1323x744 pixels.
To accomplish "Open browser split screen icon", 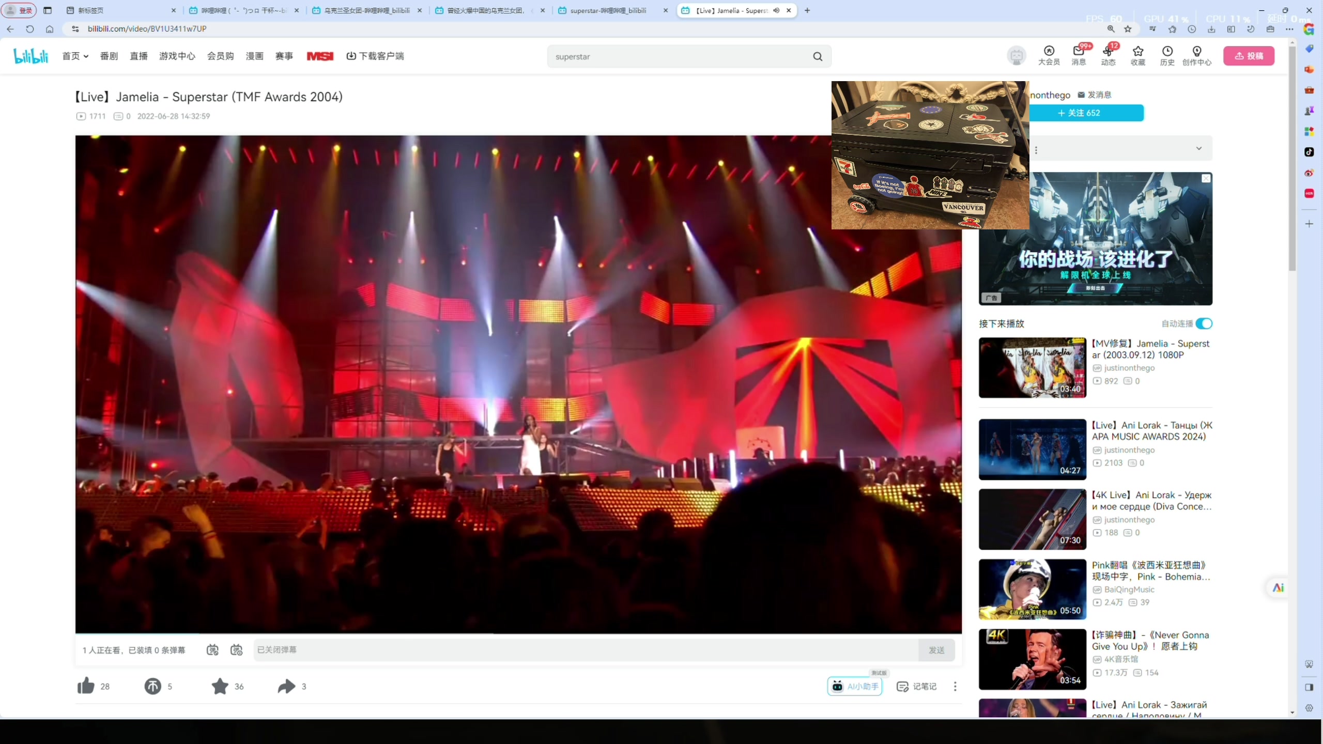I will pos(1231,29).
